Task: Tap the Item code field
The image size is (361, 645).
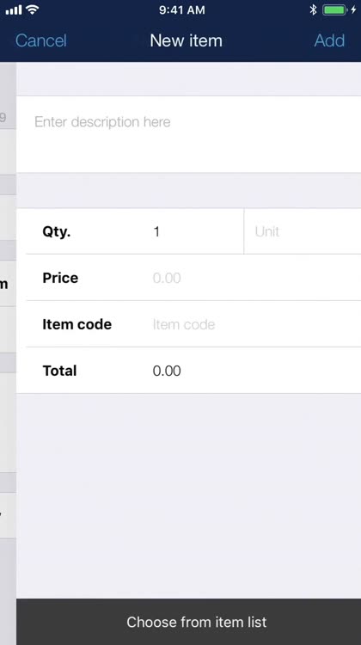Action: (256, 324)
